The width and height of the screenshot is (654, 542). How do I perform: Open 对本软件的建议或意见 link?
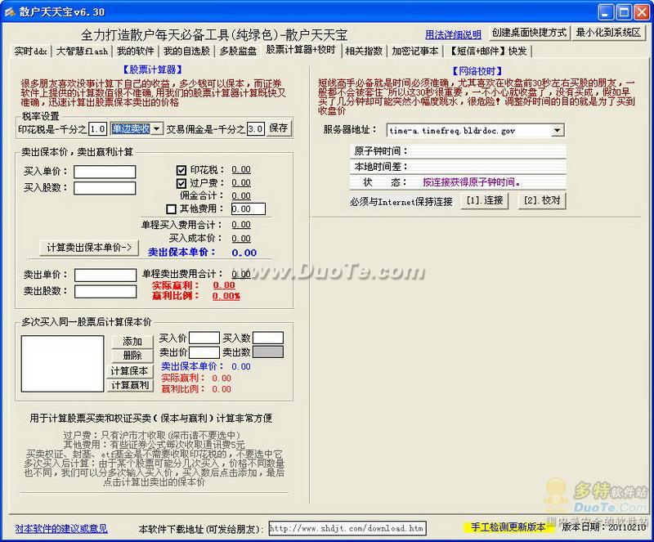(x=61, y=529)
